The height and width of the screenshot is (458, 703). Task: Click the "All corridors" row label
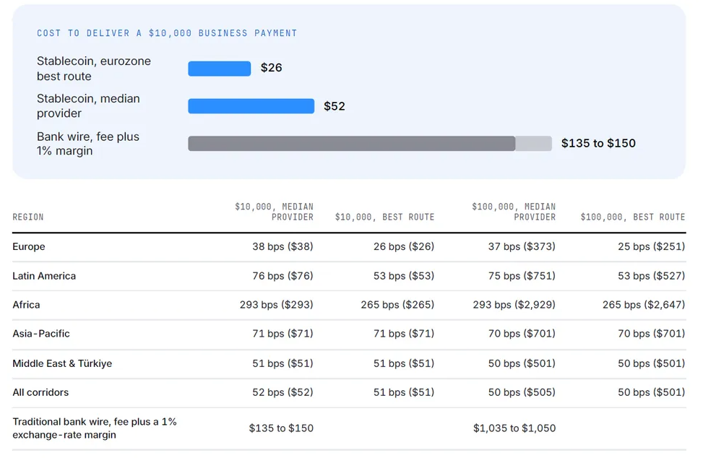point(40,392)
